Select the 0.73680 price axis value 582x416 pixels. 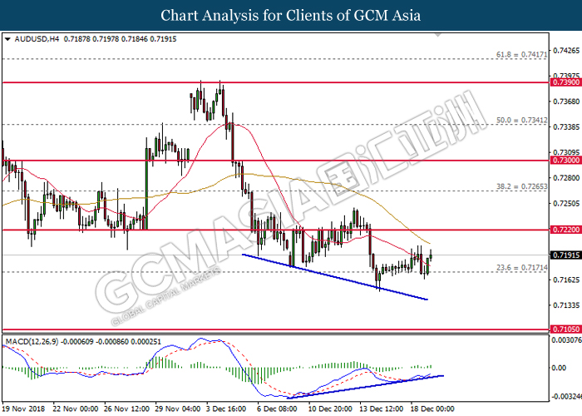pyautogui.click(x=566, y=102)
